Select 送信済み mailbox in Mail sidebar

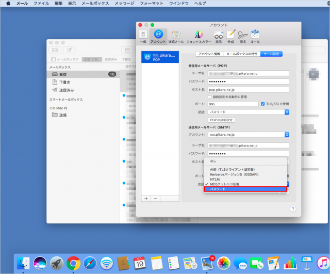[x=83, y=90]
